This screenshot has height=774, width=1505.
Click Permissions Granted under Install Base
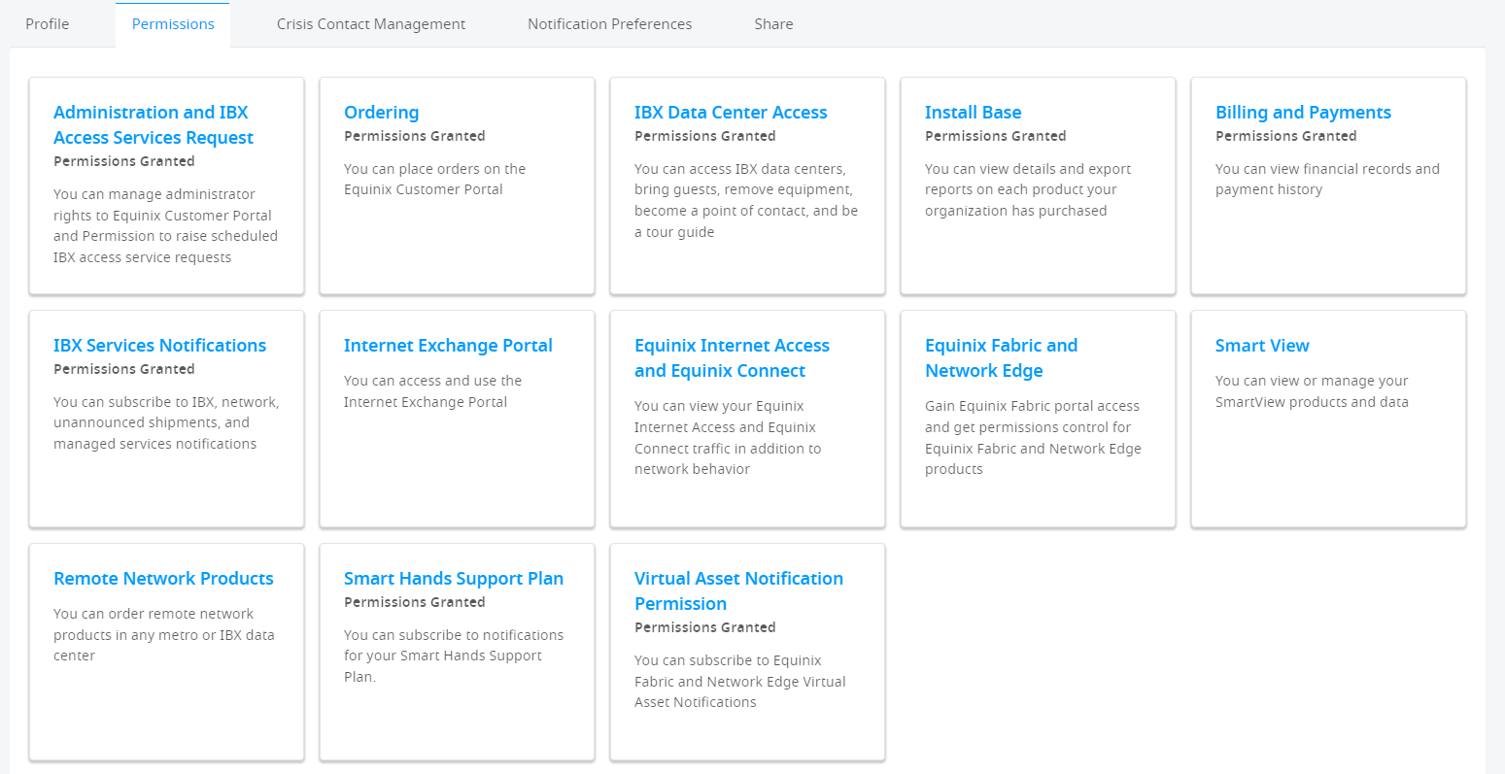coord(996,136)
